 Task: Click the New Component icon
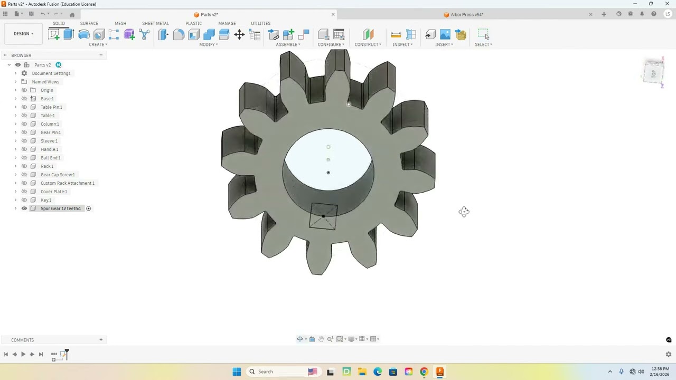tap(288, 35)
